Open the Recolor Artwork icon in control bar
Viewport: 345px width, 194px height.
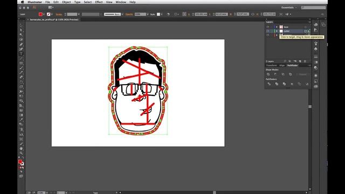(x=168, y=15)
